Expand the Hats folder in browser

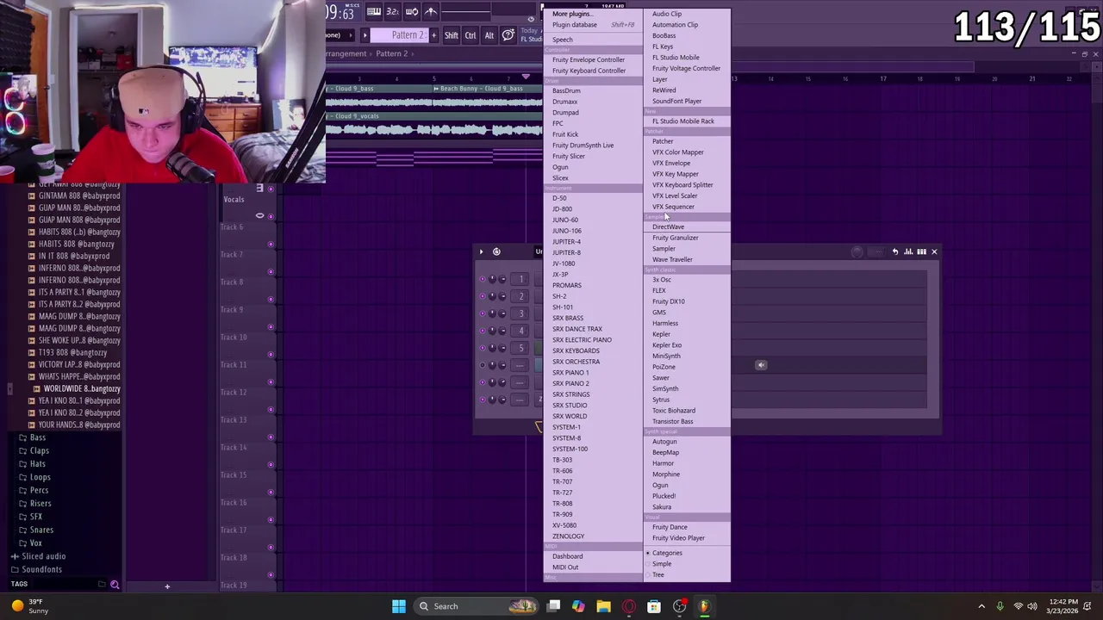(x=38, y=463)
